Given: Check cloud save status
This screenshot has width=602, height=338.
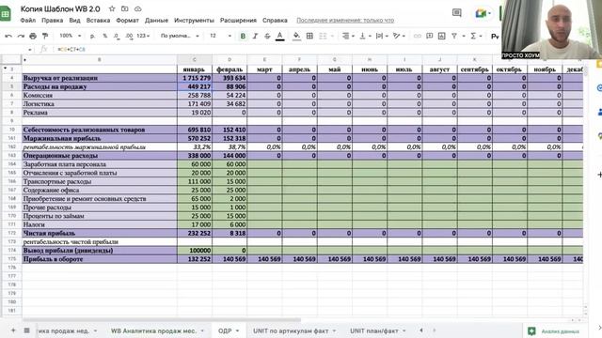Looking at the screenshot, I should tap(138, 8).
